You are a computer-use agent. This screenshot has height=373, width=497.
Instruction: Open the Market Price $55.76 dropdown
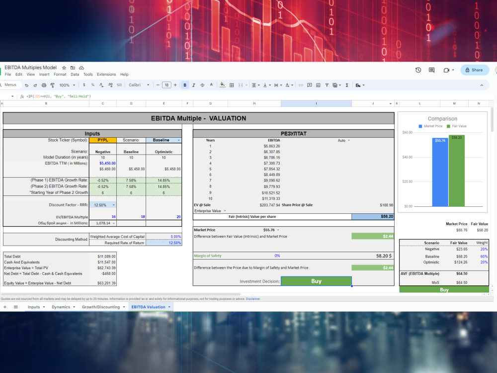[278, 230]
